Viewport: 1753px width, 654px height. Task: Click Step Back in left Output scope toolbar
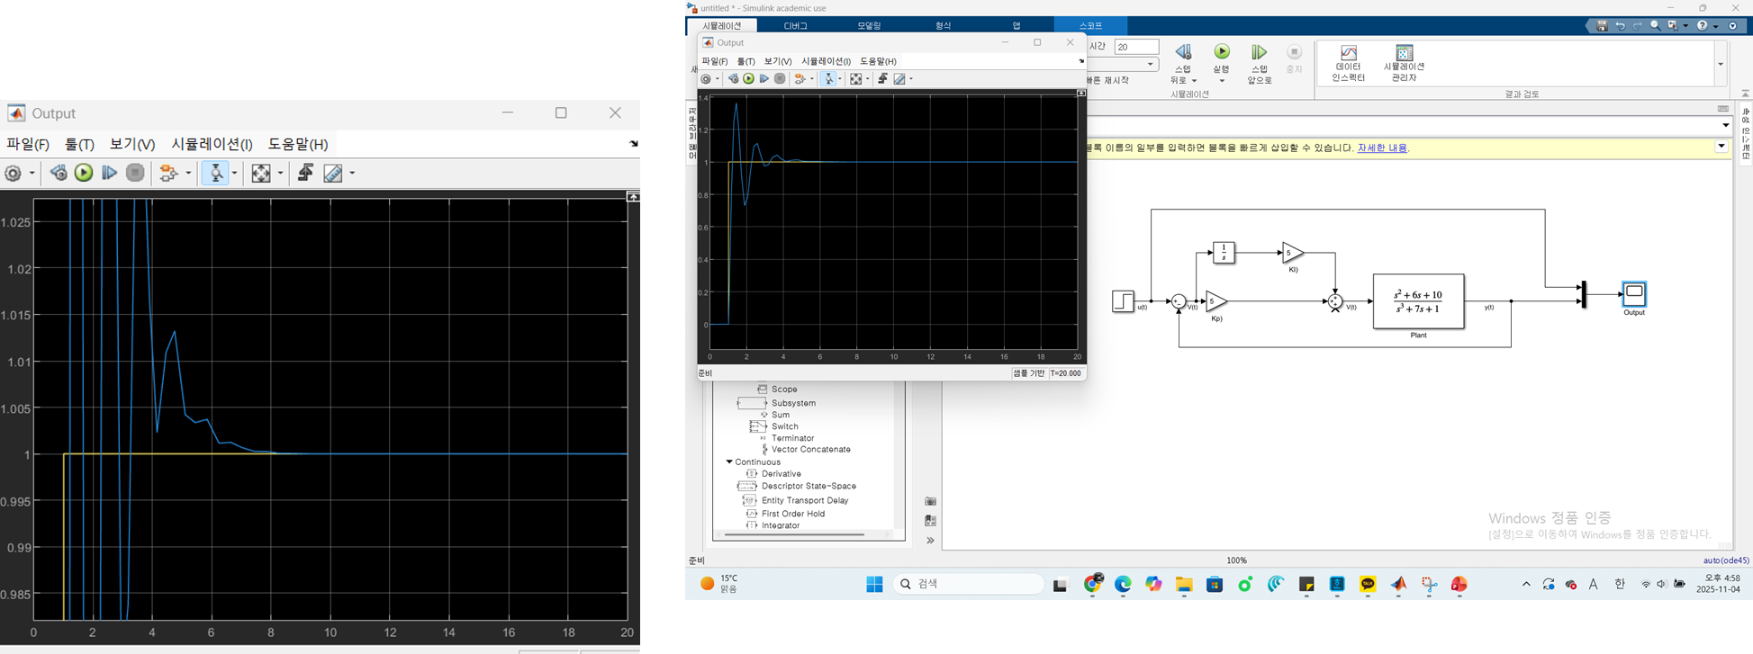[x=59, y=173]
